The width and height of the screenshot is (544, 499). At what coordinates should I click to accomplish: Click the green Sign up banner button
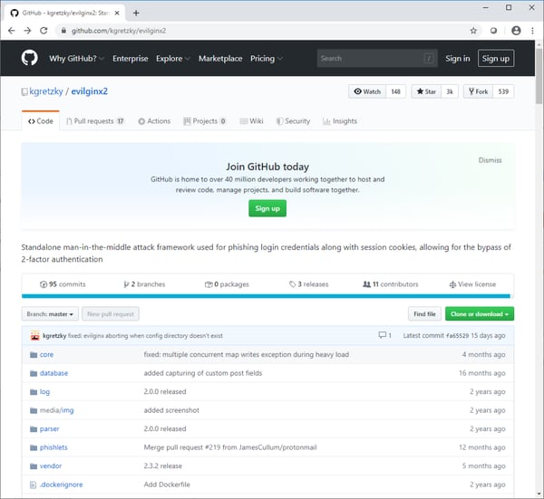[x=267, y=208]
